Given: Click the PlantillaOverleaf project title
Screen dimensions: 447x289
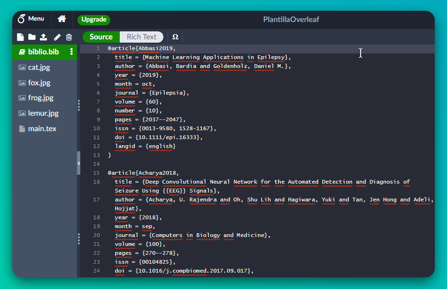Looking at the screenshot, I should click(x=291, y=20).
